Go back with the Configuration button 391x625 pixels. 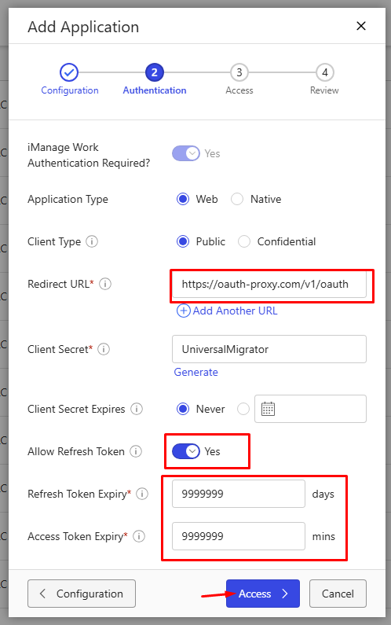coord(82,594)
